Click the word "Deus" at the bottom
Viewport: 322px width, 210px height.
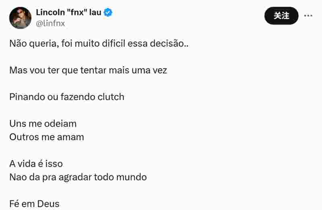[x=48, y=204]
